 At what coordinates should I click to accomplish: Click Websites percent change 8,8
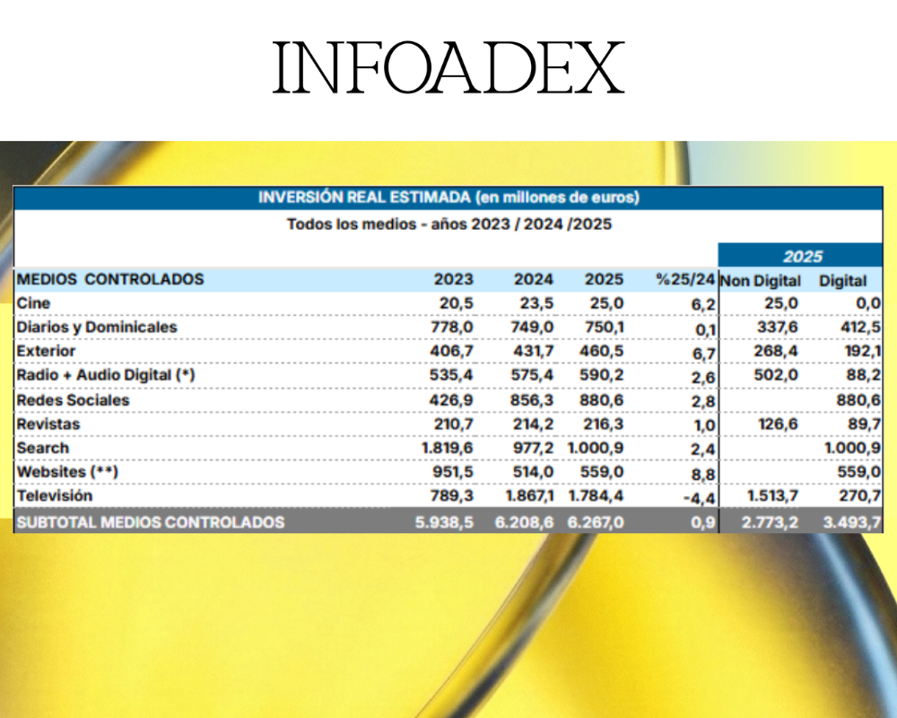point(703,474)
